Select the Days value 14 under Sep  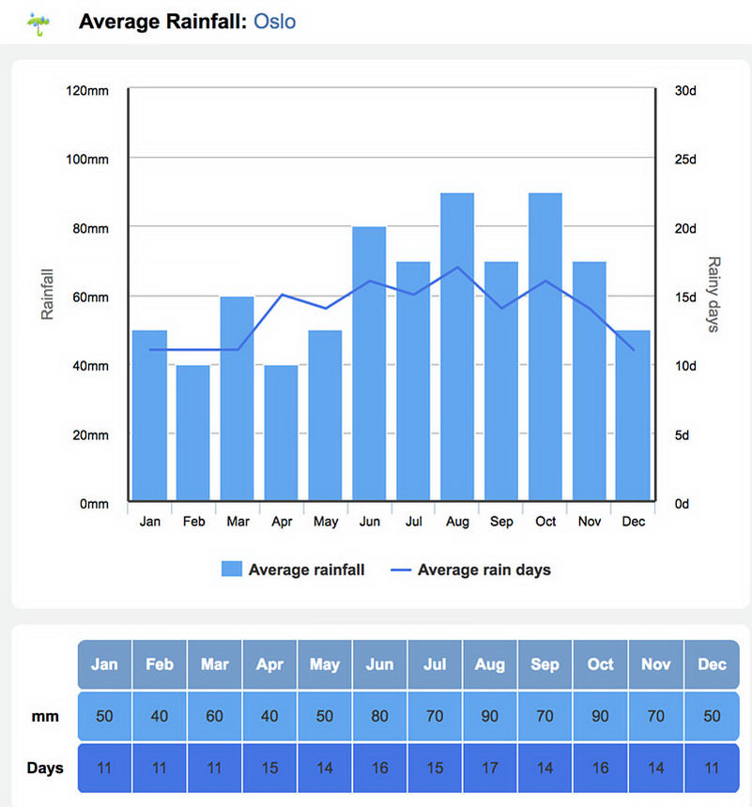[x=545, y=768]
